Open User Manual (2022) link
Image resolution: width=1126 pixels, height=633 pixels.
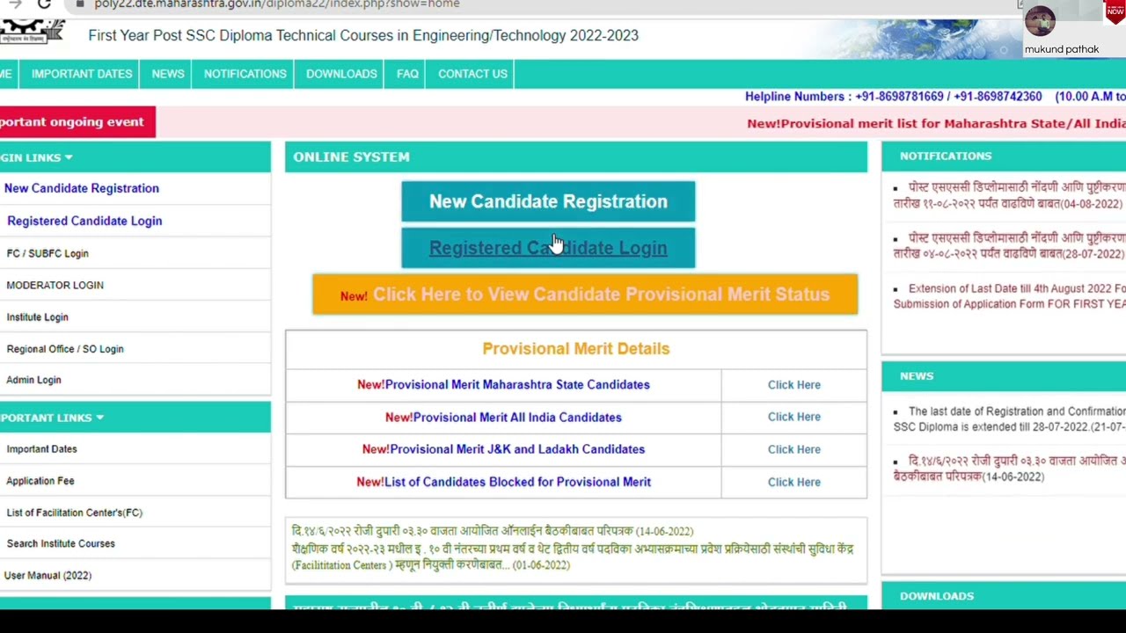pos(48,575)
